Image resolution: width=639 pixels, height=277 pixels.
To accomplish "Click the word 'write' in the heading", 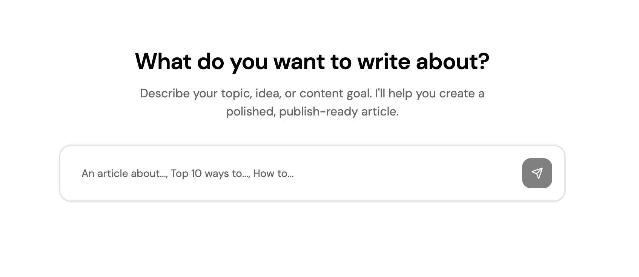I will coord(384,62).
